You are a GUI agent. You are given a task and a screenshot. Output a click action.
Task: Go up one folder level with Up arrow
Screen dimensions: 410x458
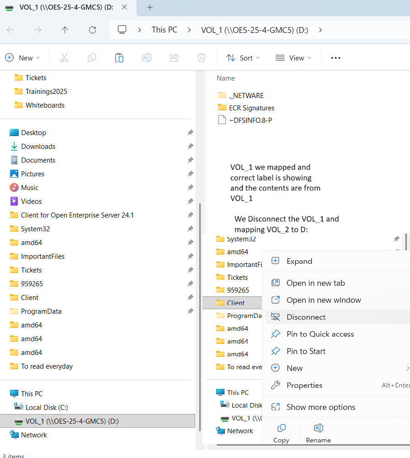[65, 30]
